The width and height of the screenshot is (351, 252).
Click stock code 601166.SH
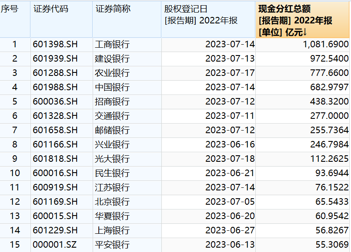(x=55, y=144)
